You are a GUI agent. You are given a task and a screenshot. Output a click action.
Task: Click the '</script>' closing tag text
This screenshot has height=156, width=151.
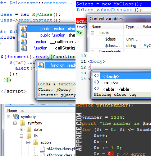[14, 91]
